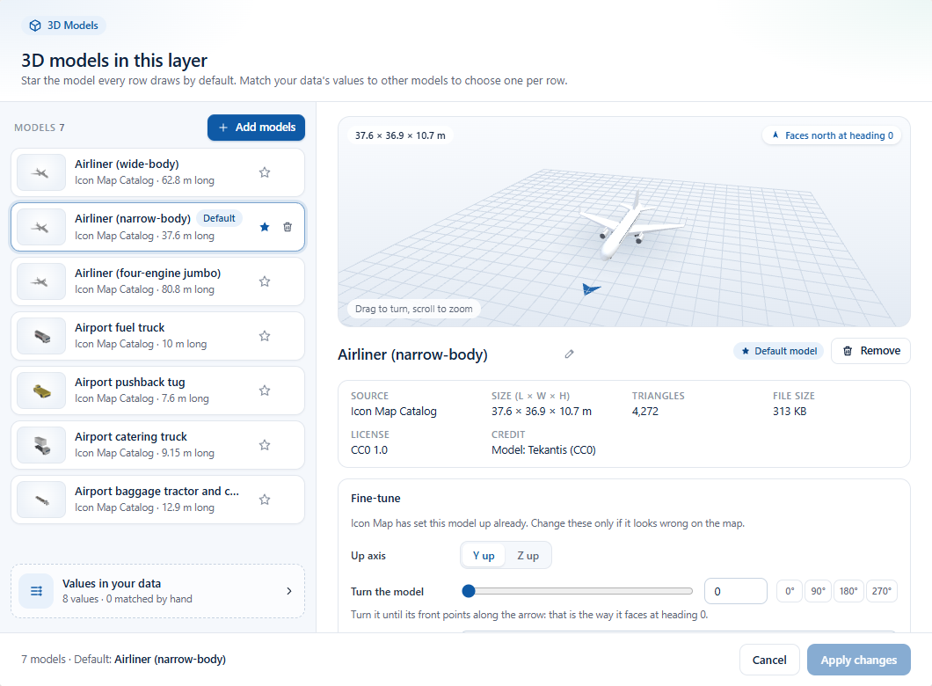Delete Airliner (narrow-body) with the trash icon
Image resolution: width=932 pixels, height=686 pixels.
coord(288,227)
